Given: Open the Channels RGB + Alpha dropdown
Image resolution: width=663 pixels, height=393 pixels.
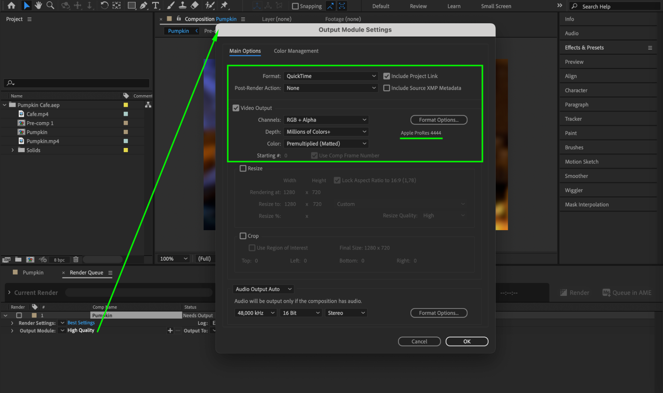Looking at the screenshot, I should click(x=326, y=120).
